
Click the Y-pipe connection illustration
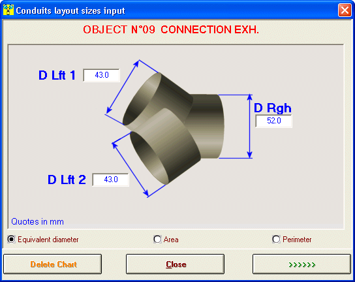click(174, 129)
